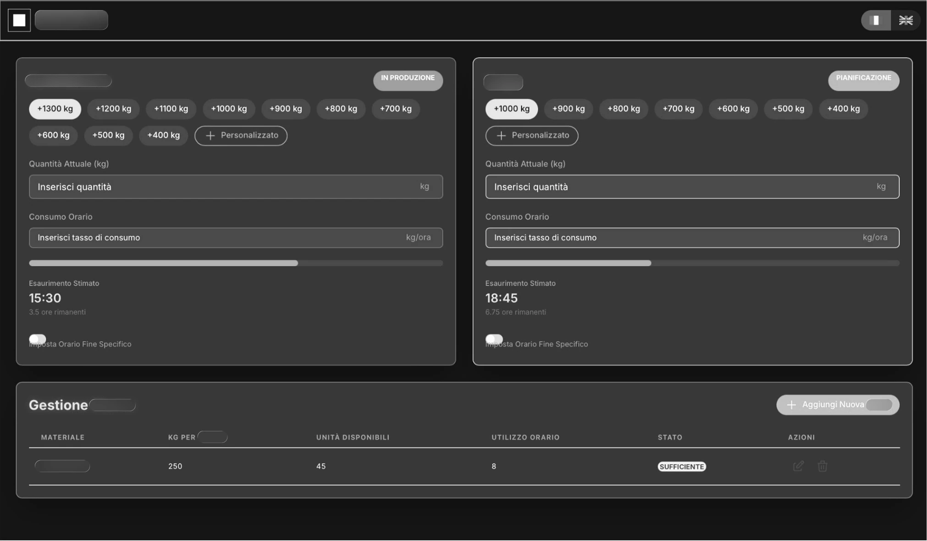Click the SUFFICIENTE status label

pos(682,466)
